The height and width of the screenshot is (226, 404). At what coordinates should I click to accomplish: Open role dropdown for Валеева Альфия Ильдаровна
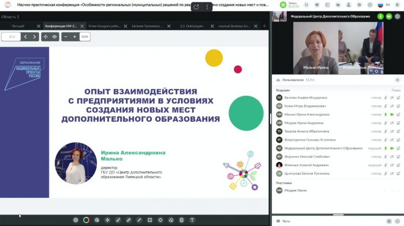point(376,98)
